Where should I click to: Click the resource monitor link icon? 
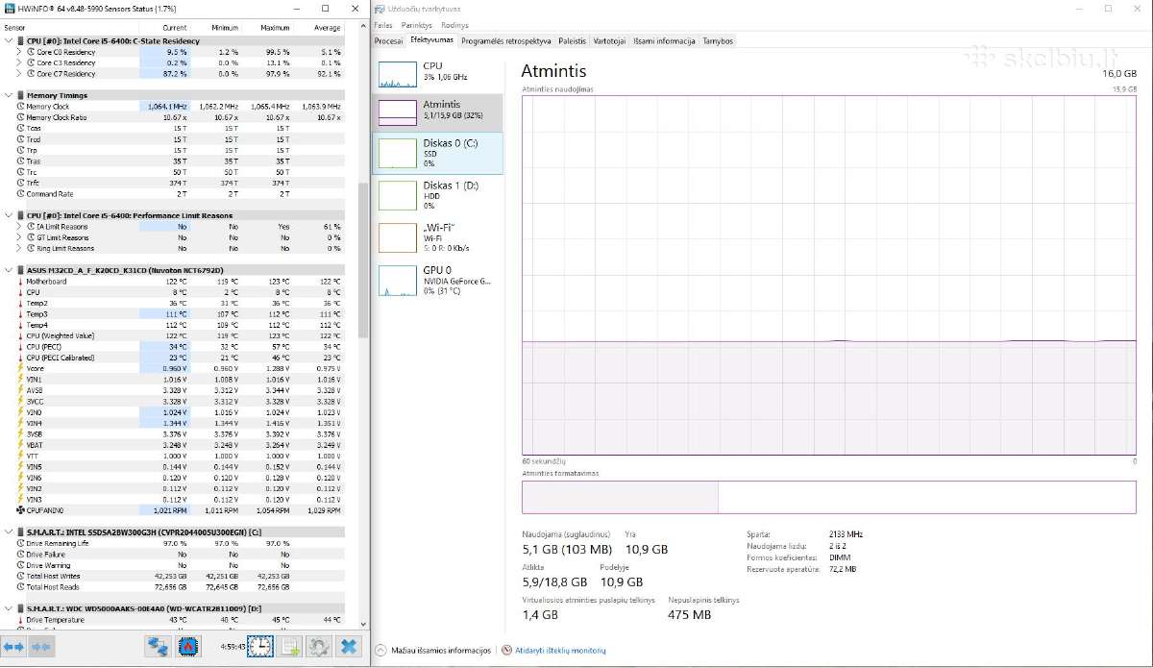coord(507,651)
